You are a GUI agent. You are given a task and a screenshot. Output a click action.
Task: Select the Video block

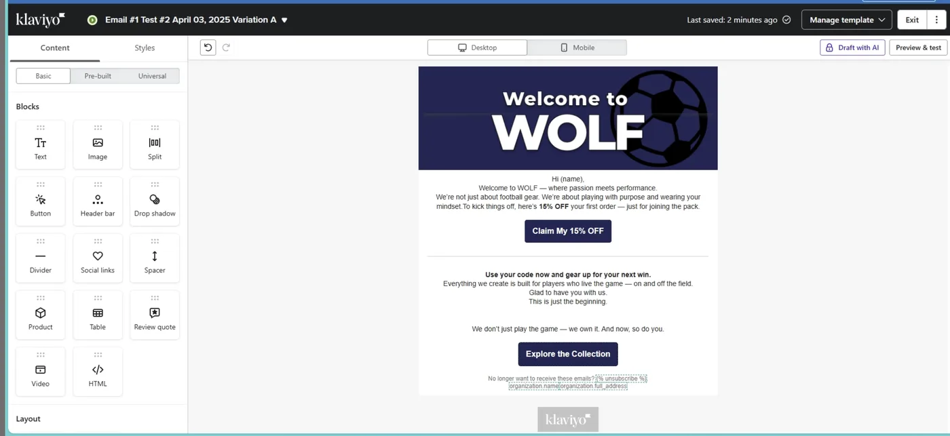[41, 372]
